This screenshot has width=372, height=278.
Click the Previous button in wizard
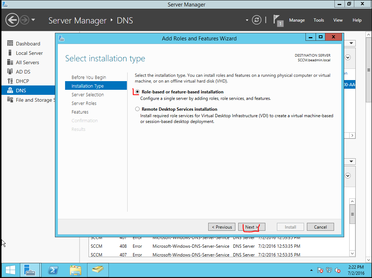point(222,227)
